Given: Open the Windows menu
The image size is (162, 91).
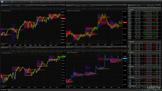Looking at the screenshot, I should pos(44,2).
